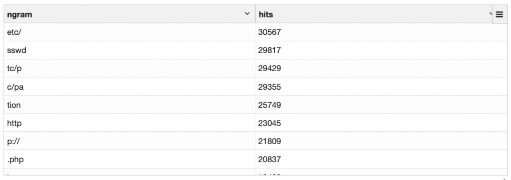This screenshot has height=180, width=511.
Task: Select the tc/p ngram cell
Action: pos(130,68)
